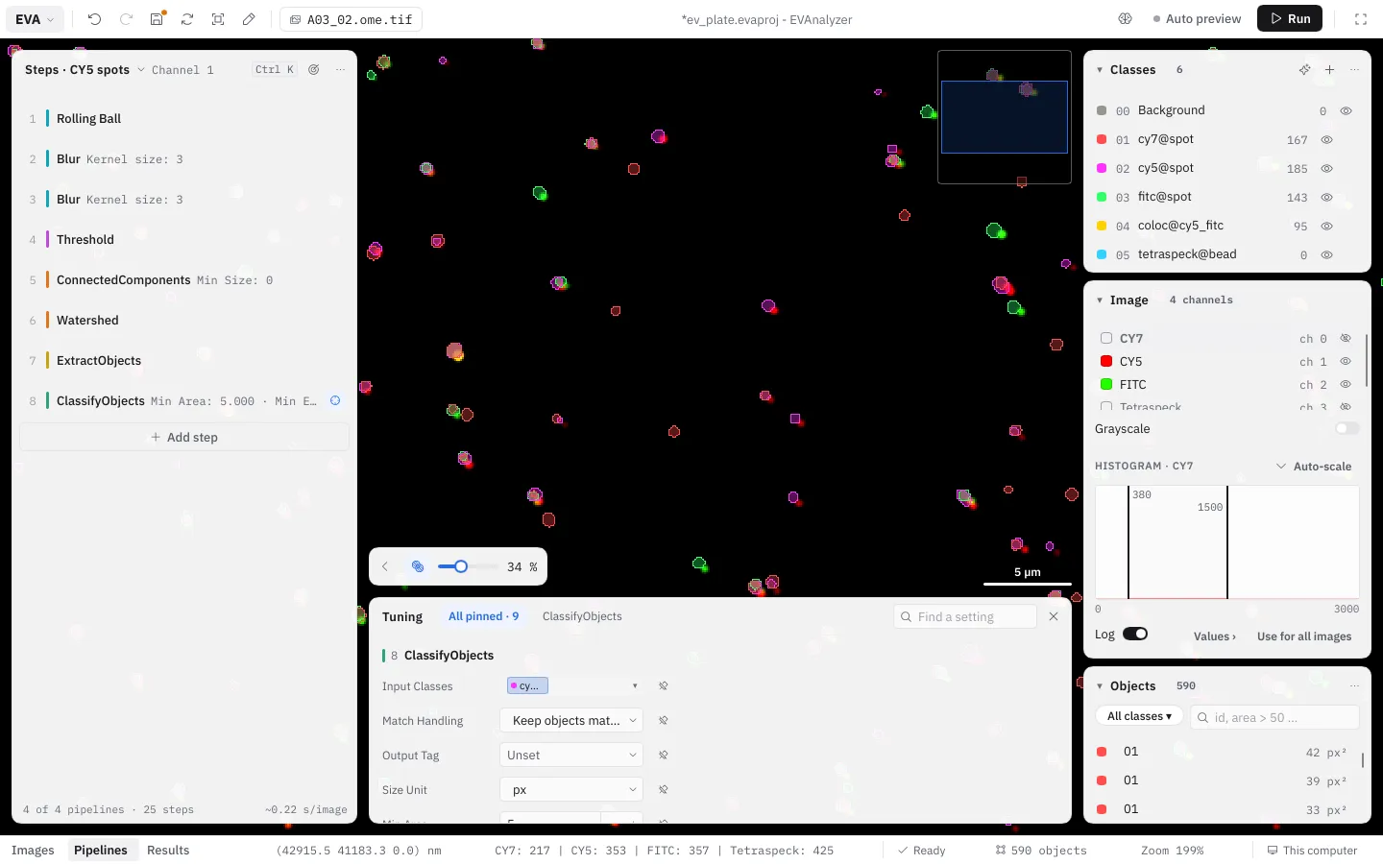Collapse the Classes panel
The width and height of the screenshot is (1383, 864).
pos(1100,69)
